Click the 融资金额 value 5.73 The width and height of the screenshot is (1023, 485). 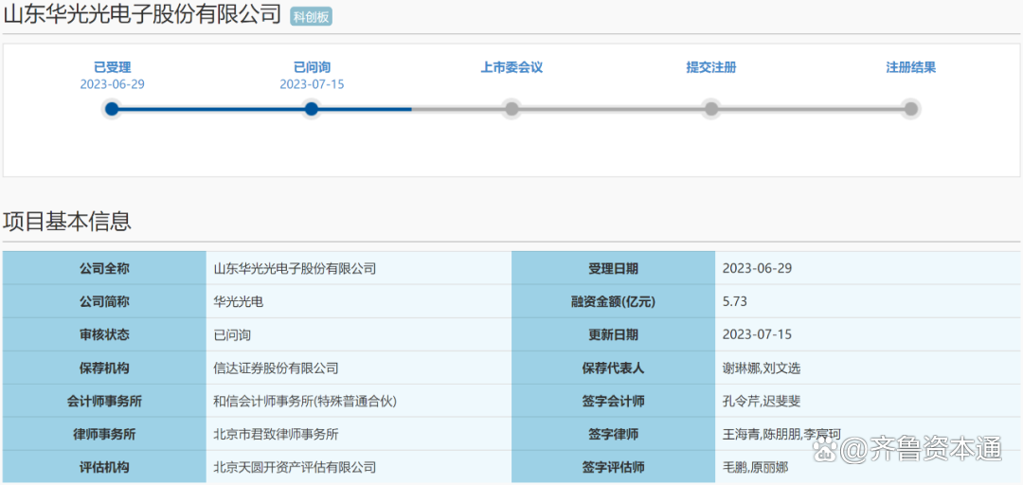[x=735, y=301]
